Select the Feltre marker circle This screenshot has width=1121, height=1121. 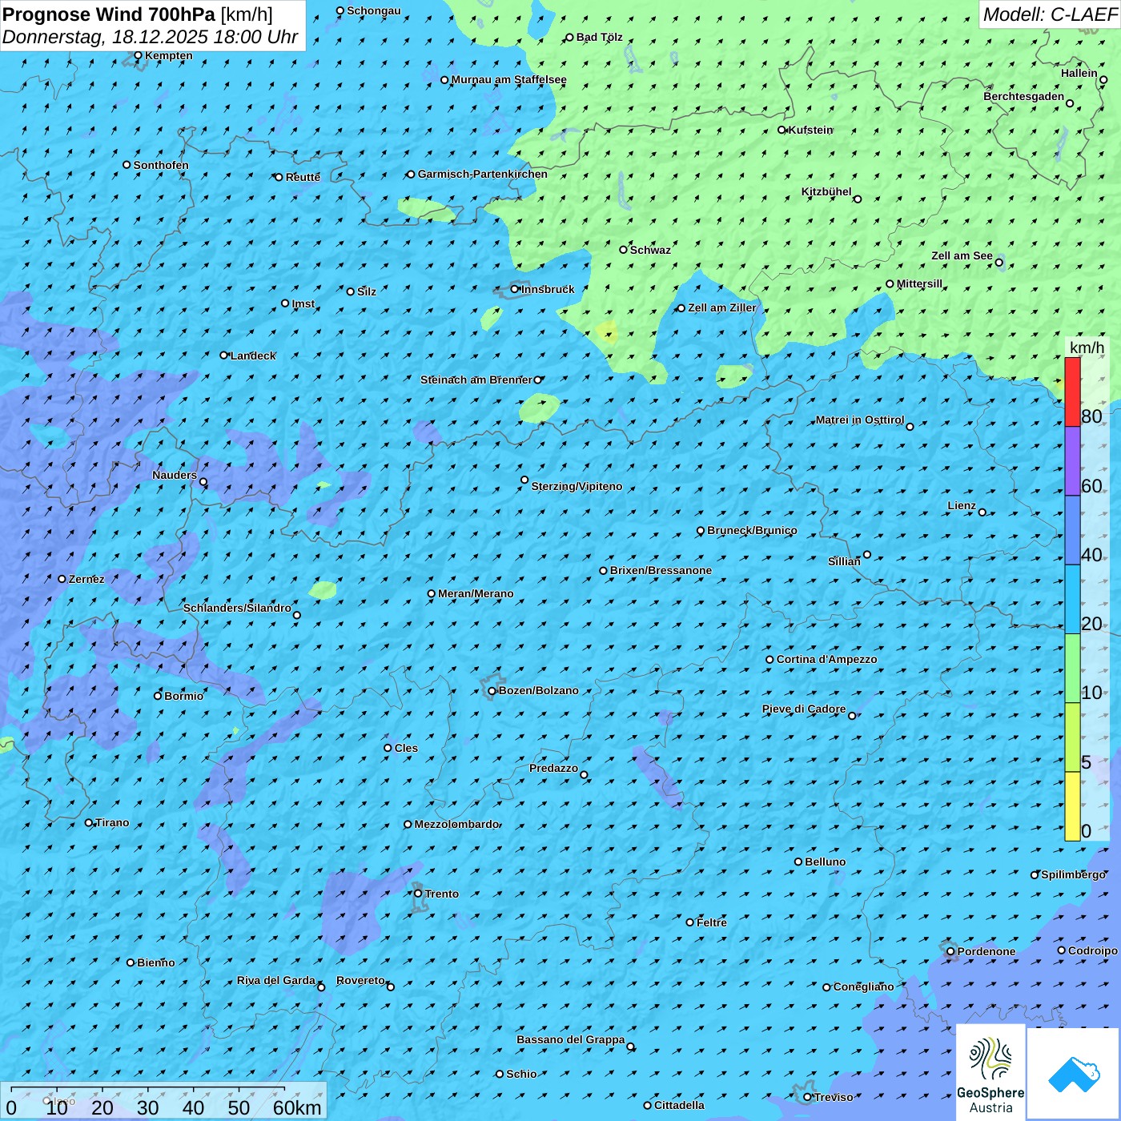690,922
